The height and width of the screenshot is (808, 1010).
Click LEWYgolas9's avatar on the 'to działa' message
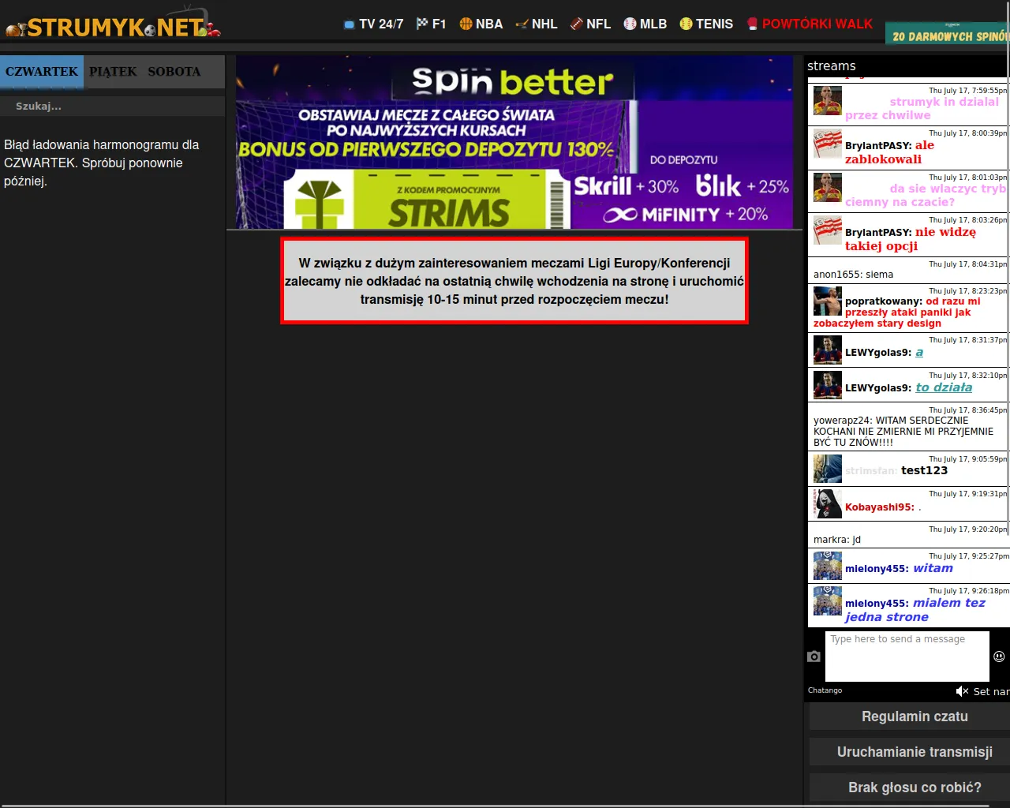point(828,385)
